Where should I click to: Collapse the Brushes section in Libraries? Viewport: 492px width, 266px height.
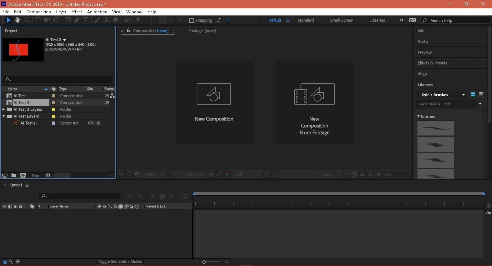(x=419, y=116)
